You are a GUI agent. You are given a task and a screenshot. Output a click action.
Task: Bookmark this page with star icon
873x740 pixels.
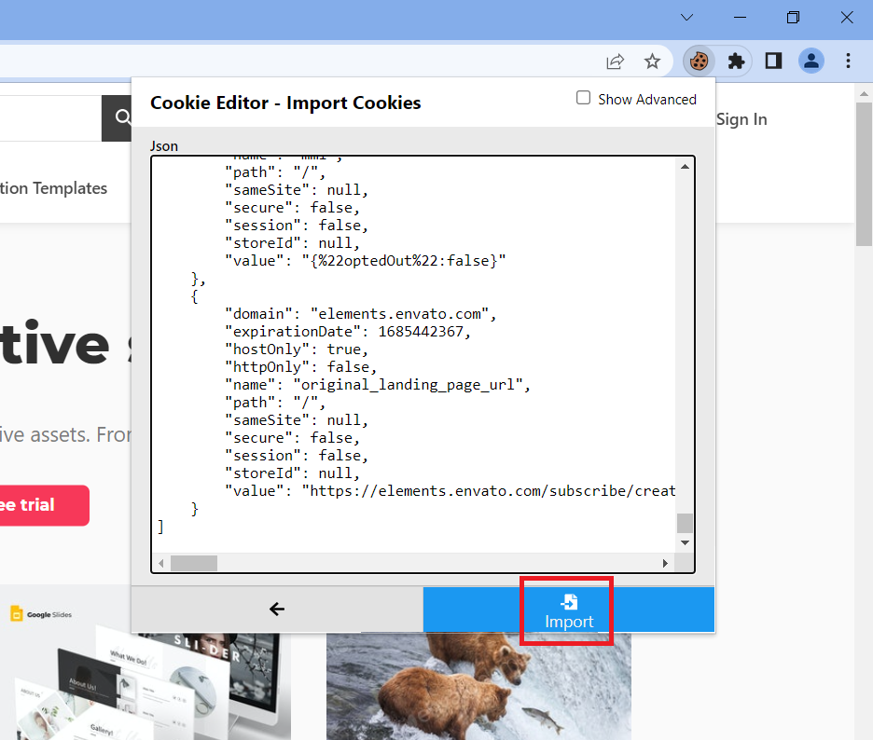[x=652, y=62]
